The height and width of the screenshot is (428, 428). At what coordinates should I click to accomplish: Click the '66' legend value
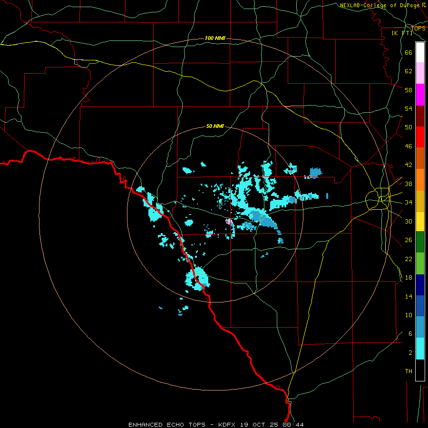409,53
